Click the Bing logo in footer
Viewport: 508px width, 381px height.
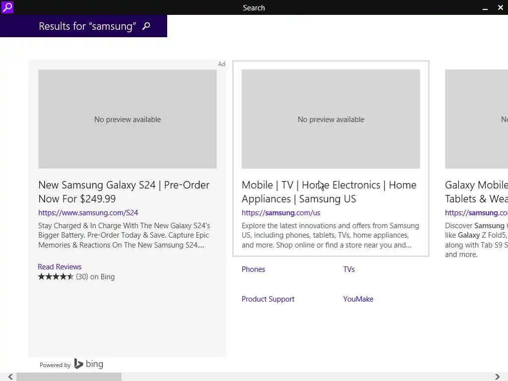(x=89, y=364)
